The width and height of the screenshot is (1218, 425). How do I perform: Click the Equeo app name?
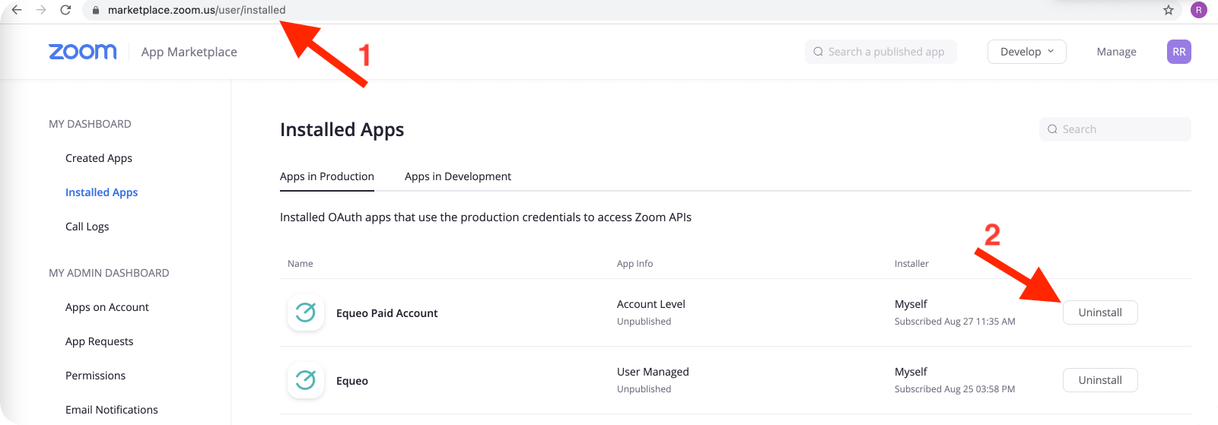[352, 381]
